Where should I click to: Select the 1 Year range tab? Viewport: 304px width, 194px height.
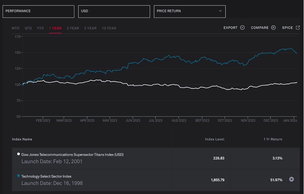(x=55, y=28)
